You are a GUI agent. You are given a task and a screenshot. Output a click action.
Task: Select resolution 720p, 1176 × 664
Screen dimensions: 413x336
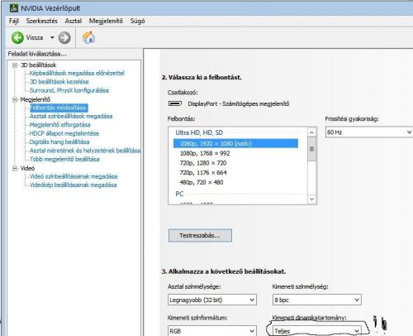point(203,173)
